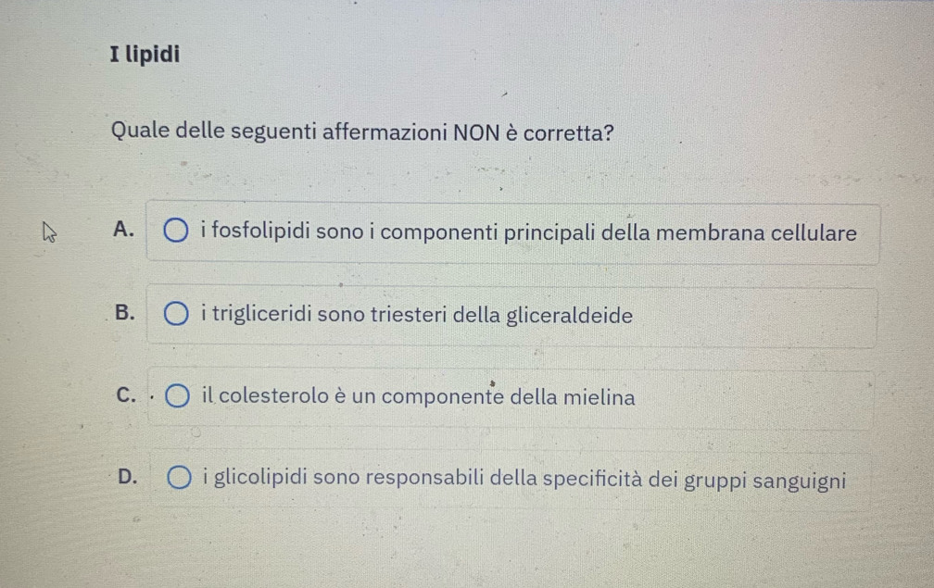Click the question text starting with Quale
The height and width of the screenshot is (588, 934).
362,131
